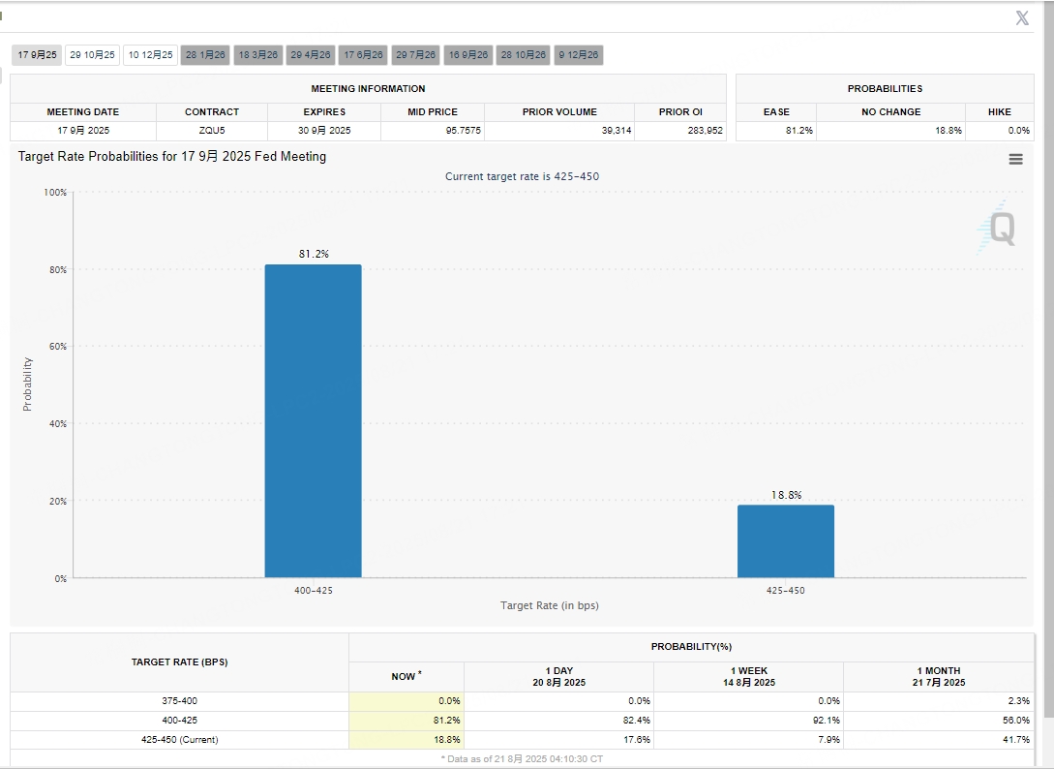Viewport: 1054px width, 769px height.
Task: Click the PRIOR VOLUME column header
Action: pos(559,112)
